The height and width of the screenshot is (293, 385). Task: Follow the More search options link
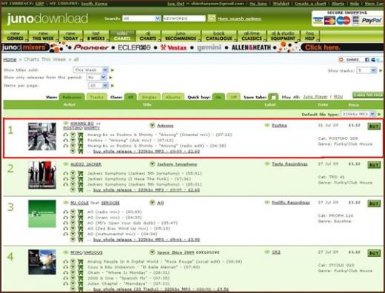click(239, 18)
